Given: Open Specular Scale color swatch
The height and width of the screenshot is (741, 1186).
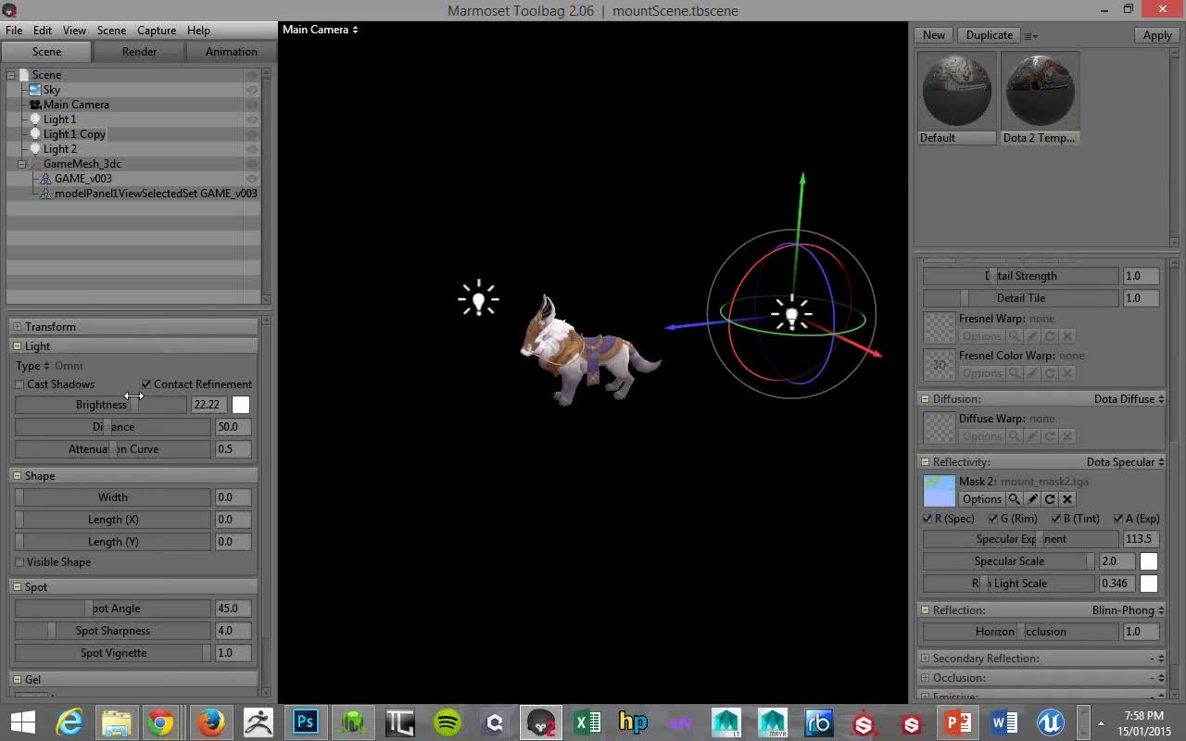Looking at the screenshot, I should pos(1149,561).
